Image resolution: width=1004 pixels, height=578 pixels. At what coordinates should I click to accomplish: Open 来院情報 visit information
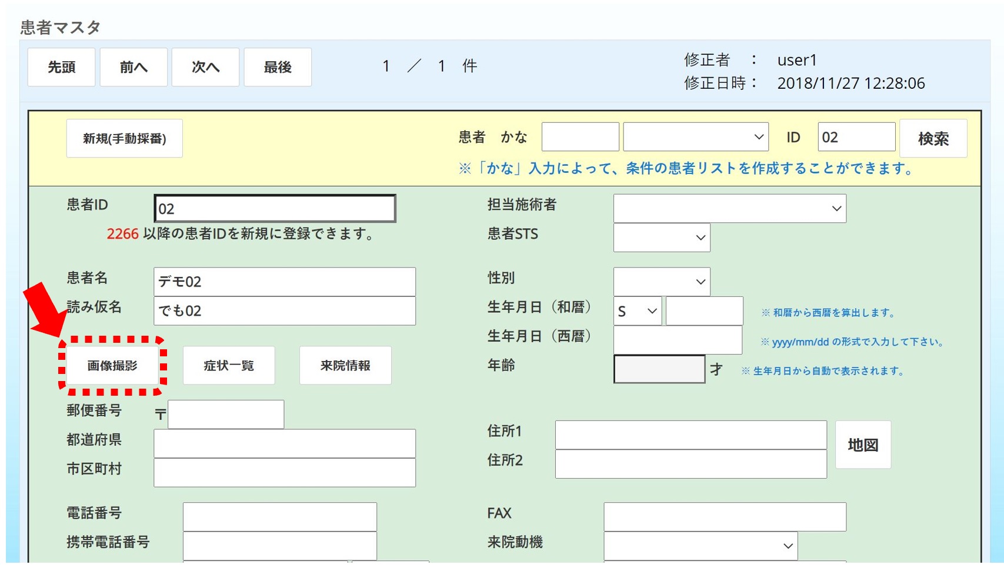(345, 366)
